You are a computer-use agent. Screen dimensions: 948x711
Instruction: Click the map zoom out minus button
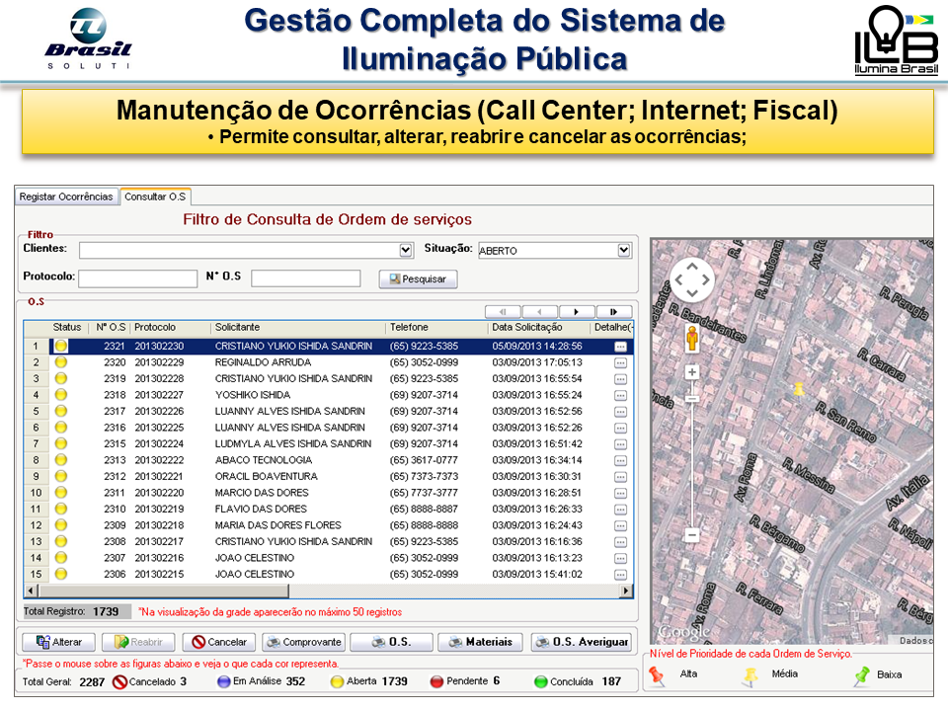tap(692, 534)
